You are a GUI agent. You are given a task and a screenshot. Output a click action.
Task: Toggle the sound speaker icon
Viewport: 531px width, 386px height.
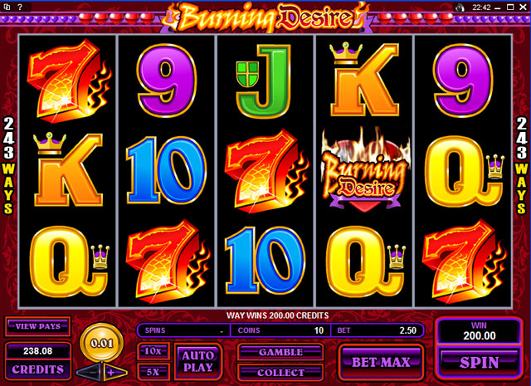pyautogui.click(x=460, y=7)
